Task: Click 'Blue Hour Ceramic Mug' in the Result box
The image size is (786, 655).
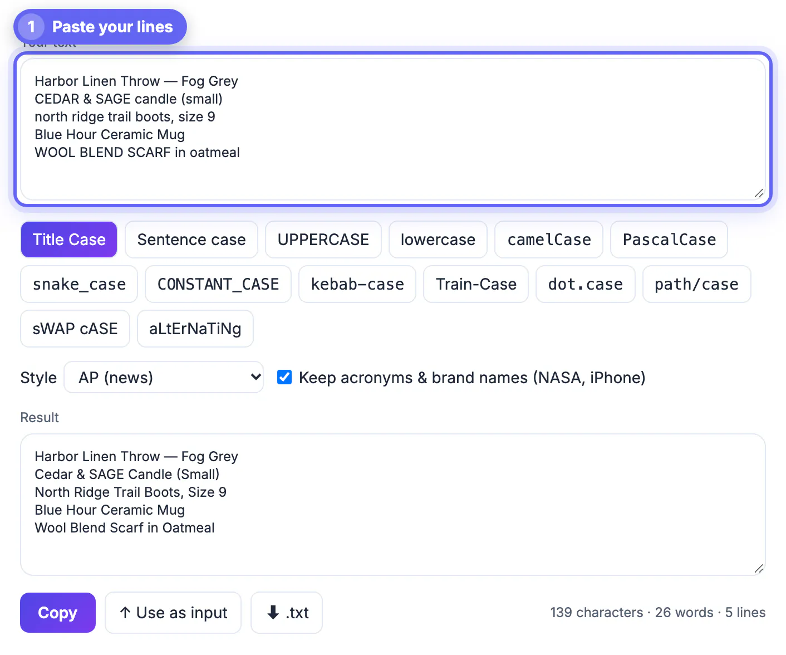Action: tap(110, 510)
